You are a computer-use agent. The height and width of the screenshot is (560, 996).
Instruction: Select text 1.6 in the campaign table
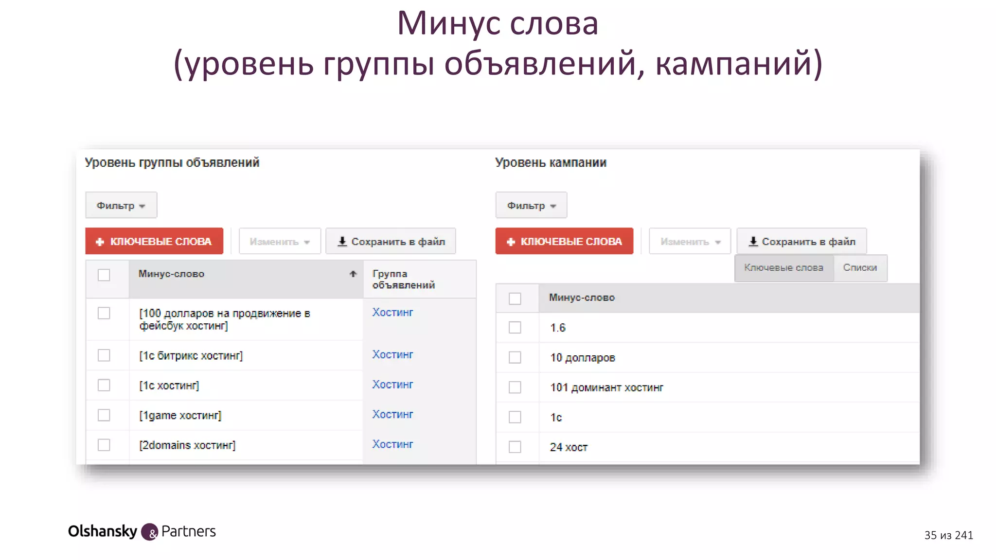click(558, 328)
